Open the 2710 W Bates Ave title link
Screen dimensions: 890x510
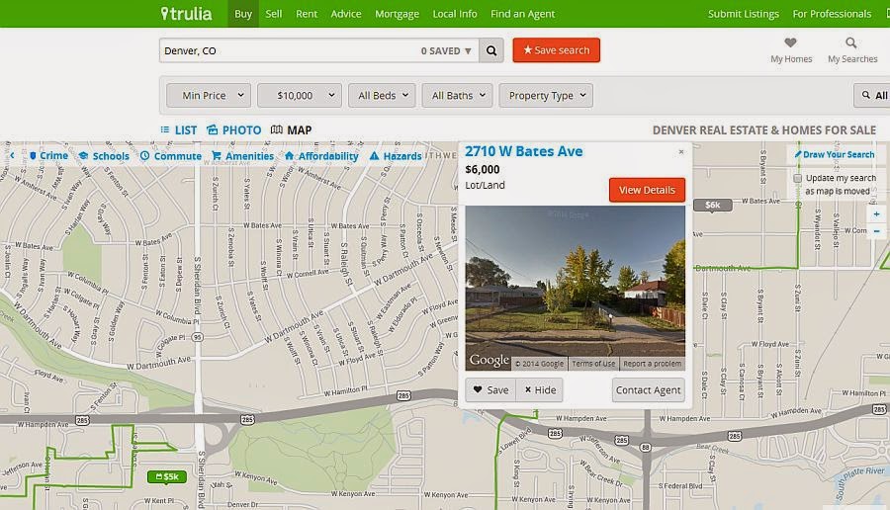524,151
